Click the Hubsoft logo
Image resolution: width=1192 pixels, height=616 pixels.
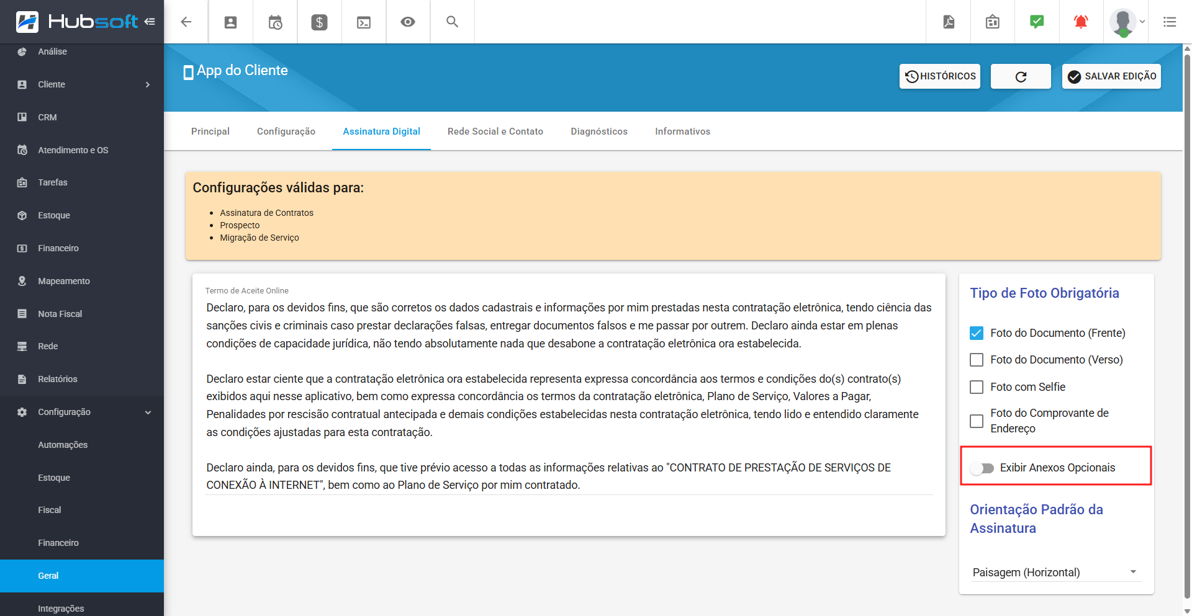76,22
